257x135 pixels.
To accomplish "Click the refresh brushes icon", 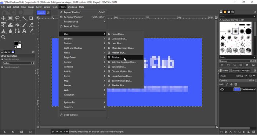I will (247, 65).
